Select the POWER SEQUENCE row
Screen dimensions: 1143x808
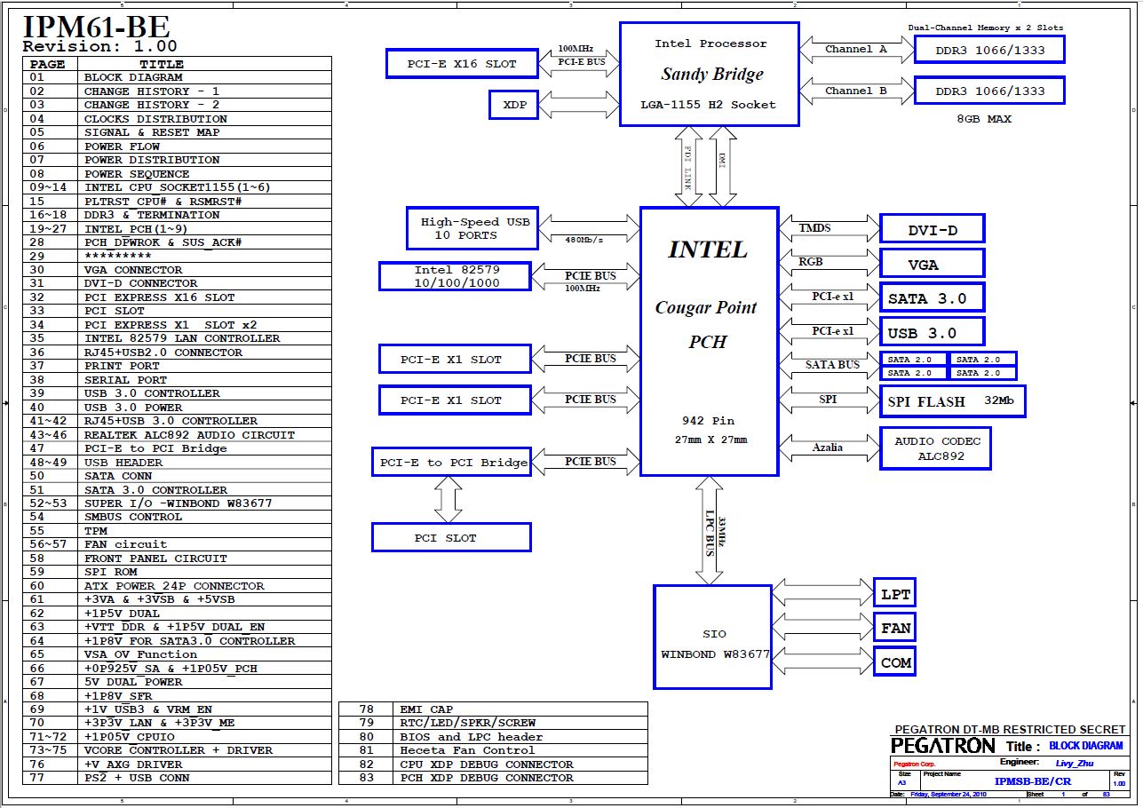pyautogui.click(x=177, y=174)
